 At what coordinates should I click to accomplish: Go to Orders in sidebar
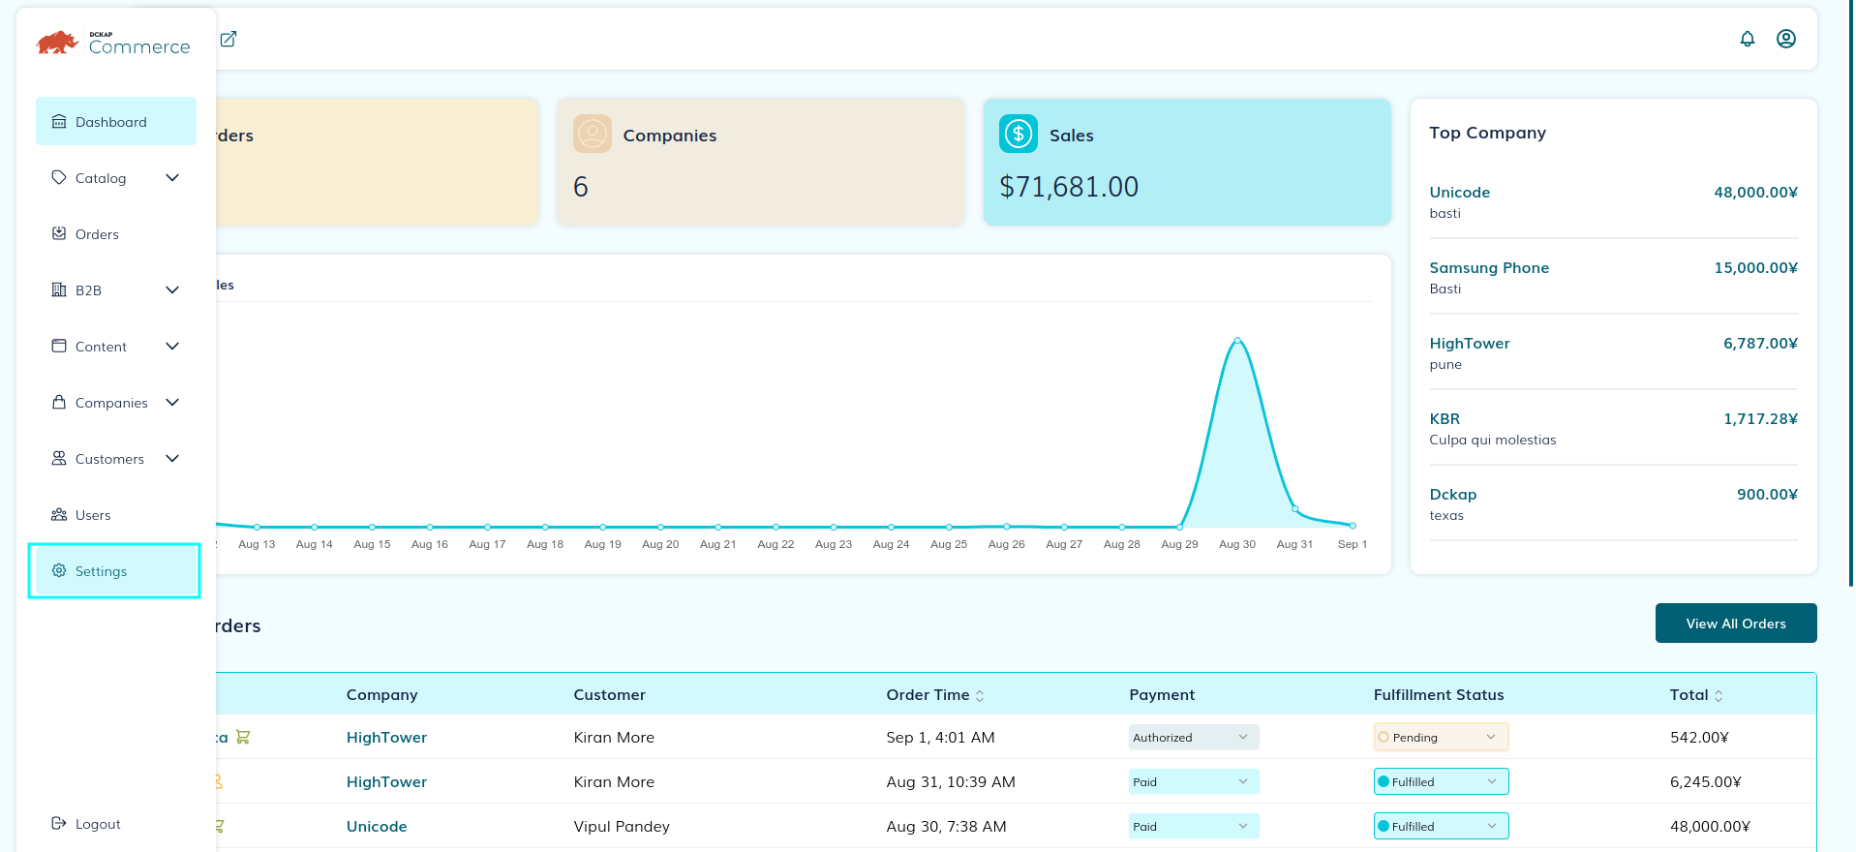click(97, 234)
